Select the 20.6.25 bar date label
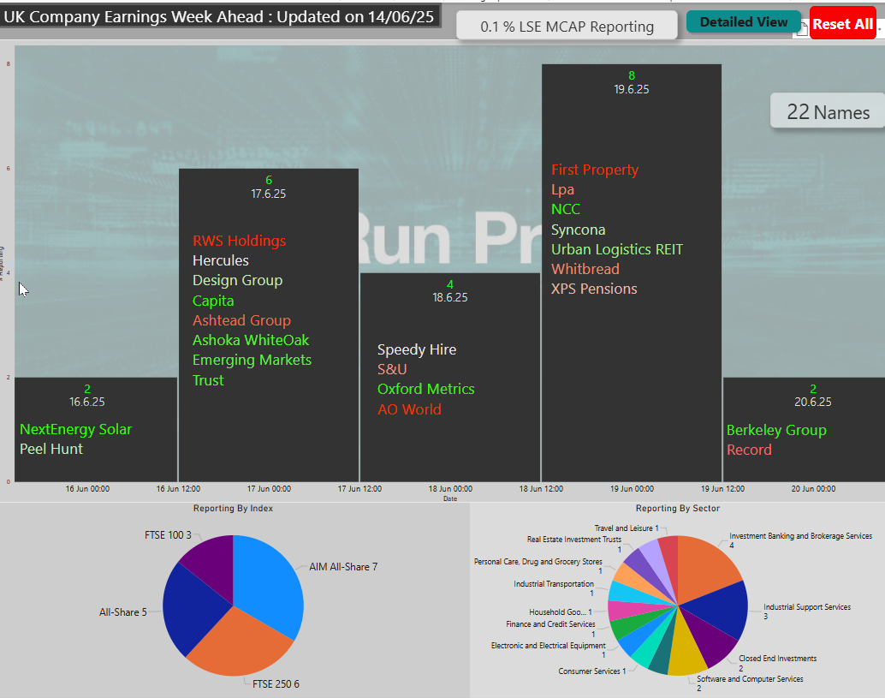This screenshot has height=698, width=885. [813, 402]
